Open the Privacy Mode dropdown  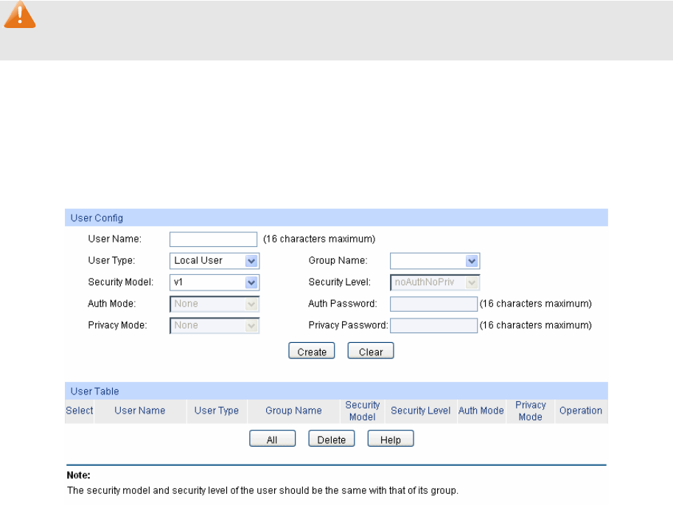pyautogui.click(x=215, y=326)
